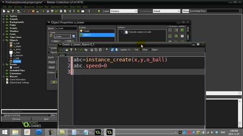Click the Create room white rectangle icon

coord(83,11)
